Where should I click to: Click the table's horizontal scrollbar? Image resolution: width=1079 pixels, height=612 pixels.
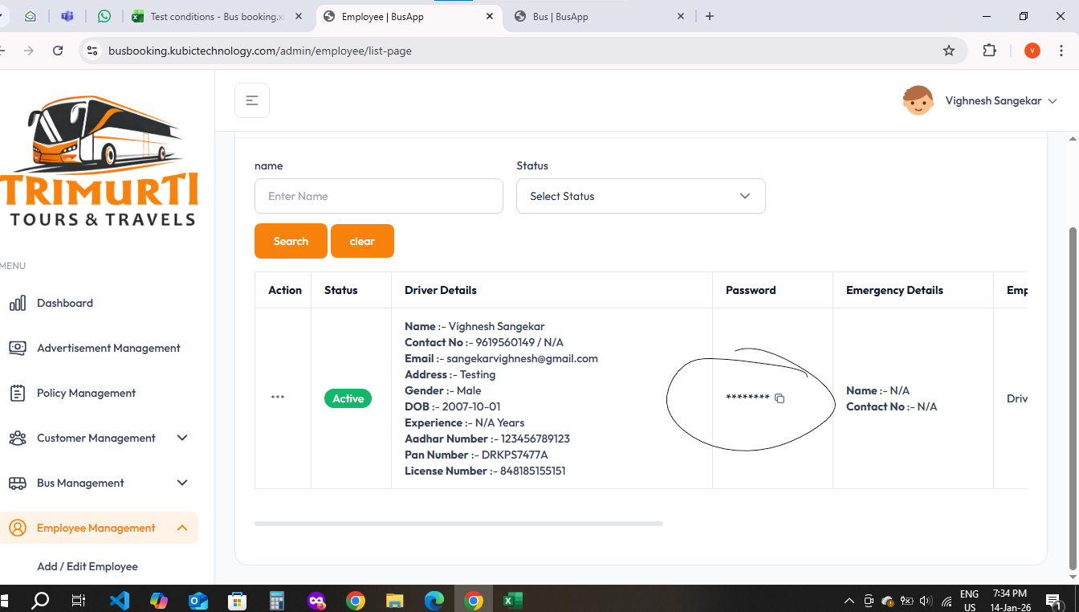coord(458,523)
